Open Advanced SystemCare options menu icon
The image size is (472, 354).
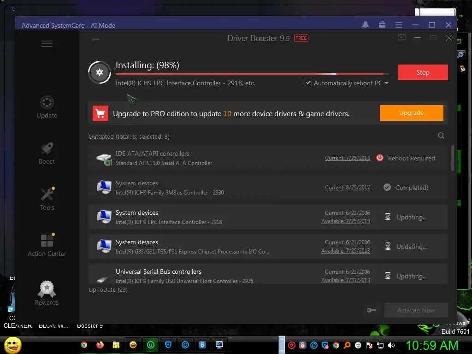399,25
